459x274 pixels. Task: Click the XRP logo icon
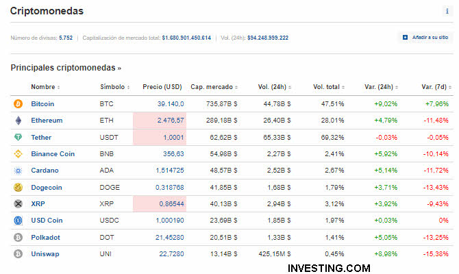click(x=17, y=204)
